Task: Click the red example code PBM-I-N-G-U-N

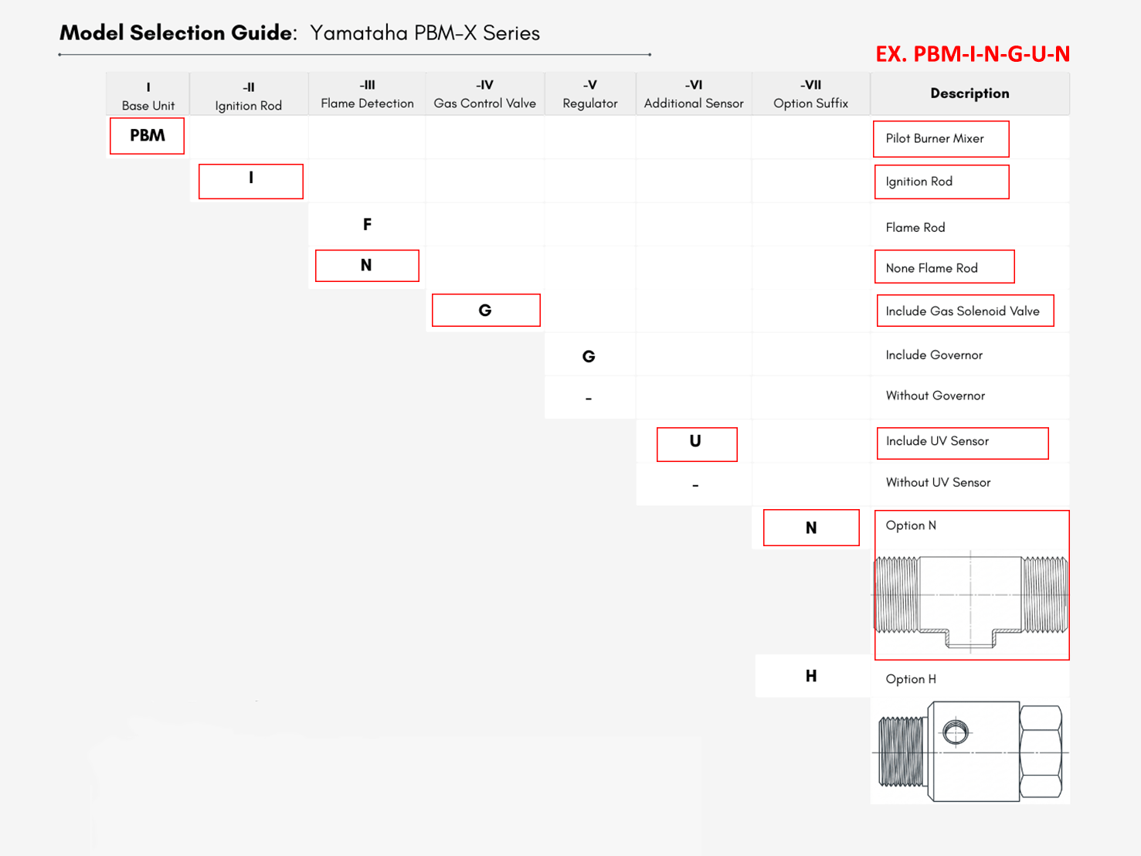Action: point(972,54)
